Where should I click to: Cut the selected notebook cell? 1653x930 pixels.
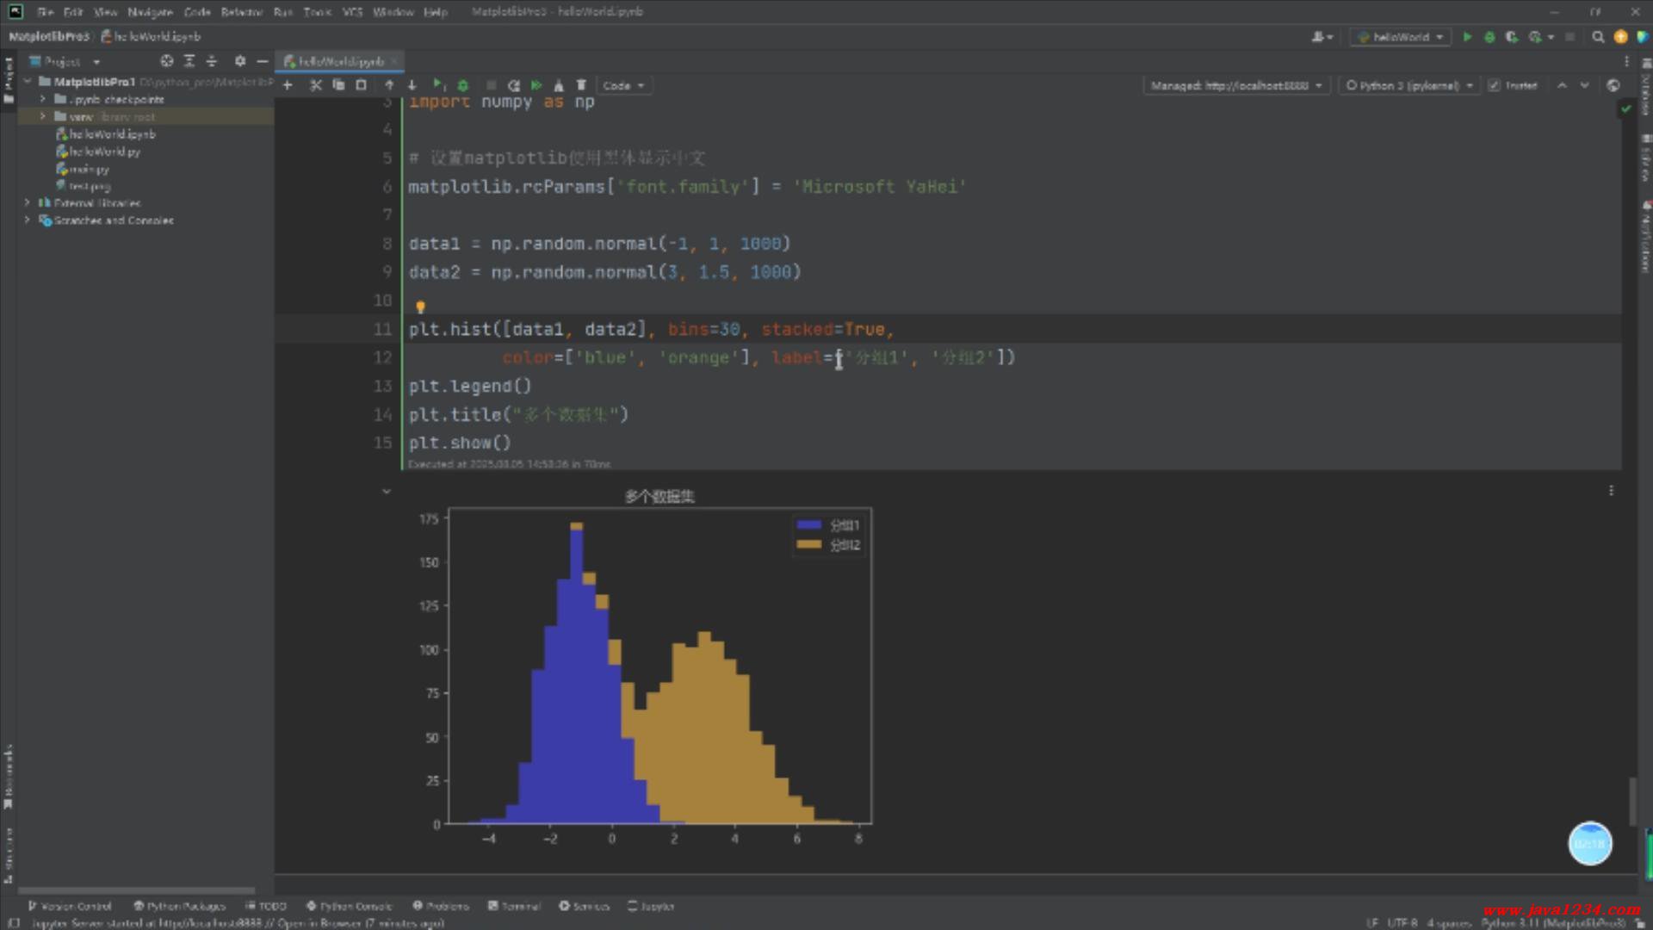tap(315, 85)
